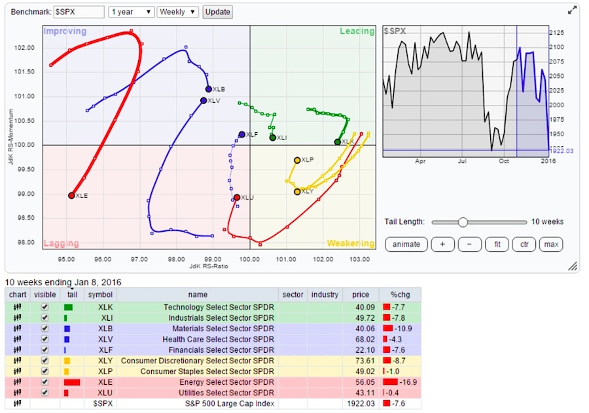Select the XLK head marker on graph
The width and height of the screenshot is (589, 413).
pos(337,141)
